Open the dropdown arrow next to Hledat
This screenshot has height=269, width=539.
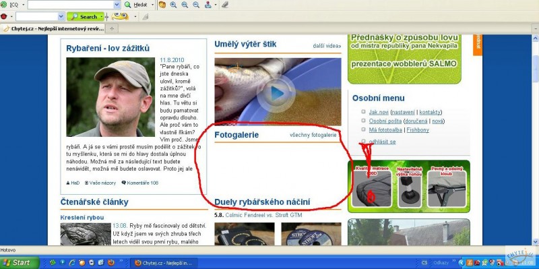click(152, 5)
